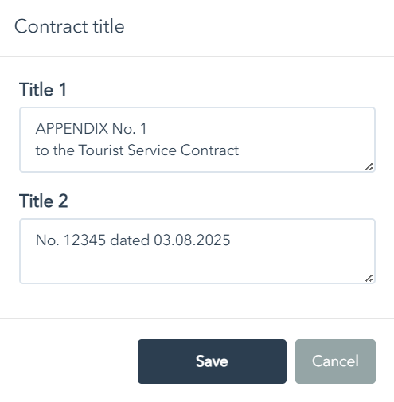Grab the Title 1 textarea resize handle
The height and width of the screenshot is (402, 394).
[369, 167]
